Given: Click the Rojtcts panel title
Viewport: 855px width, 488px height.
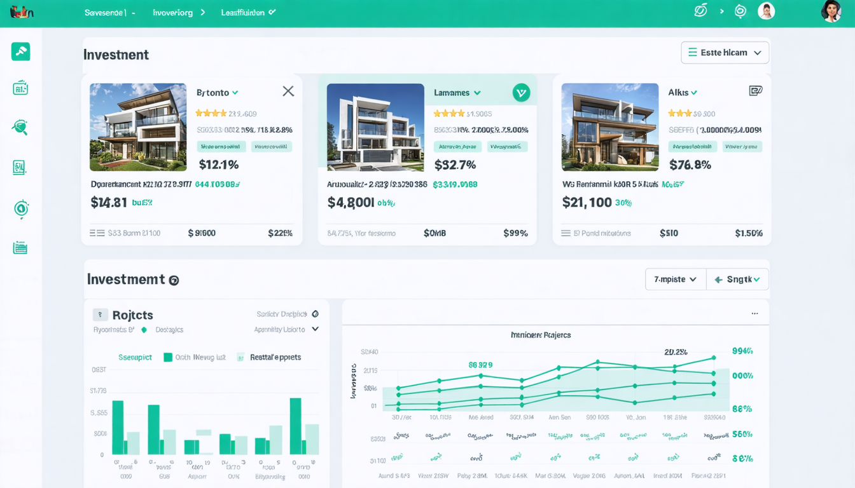Looking at the screenshot, I should [132, 315].
